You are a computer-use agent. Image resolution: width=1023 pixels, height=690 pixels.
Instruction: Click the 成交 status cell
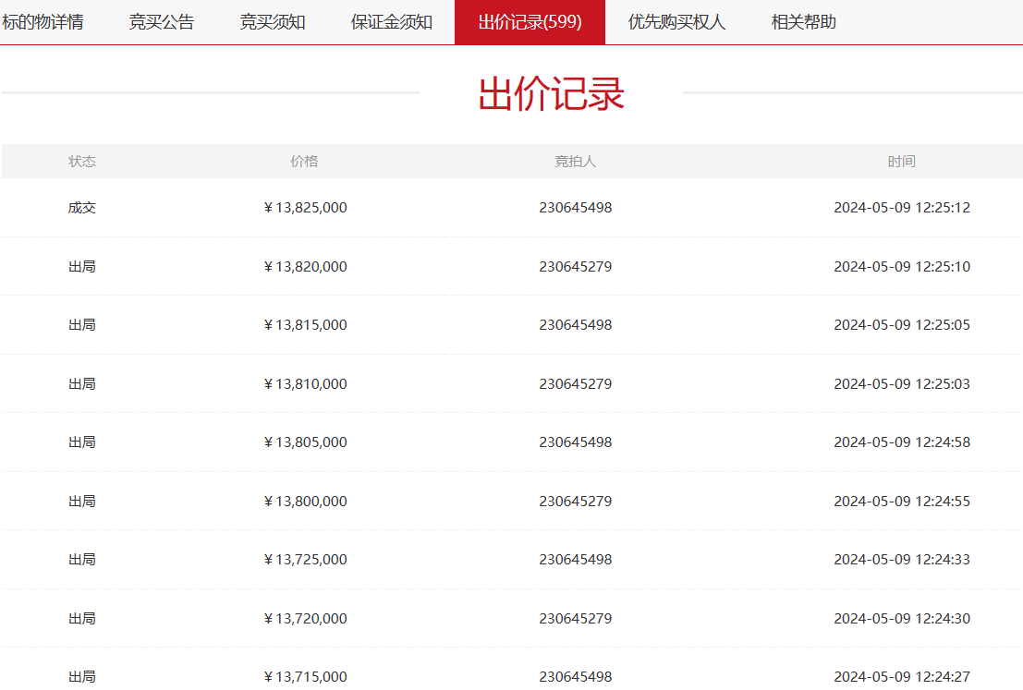[x=82, y=208]
